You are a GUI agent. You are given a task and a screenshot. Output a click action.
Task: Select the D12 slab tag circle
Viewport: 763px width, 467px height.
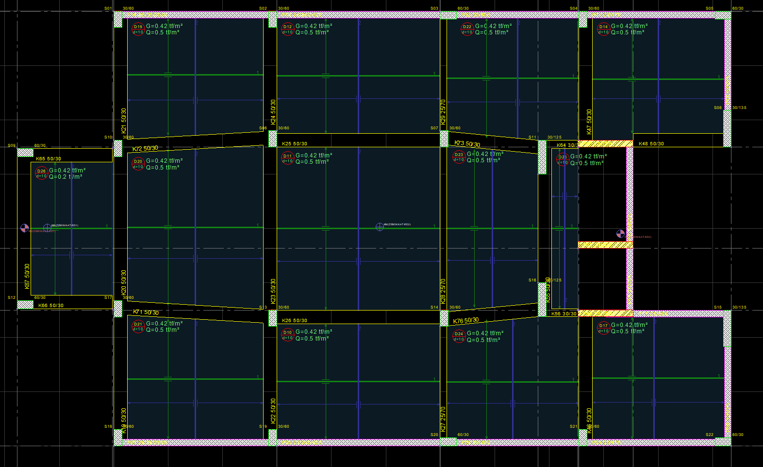(x=288, y=30)
